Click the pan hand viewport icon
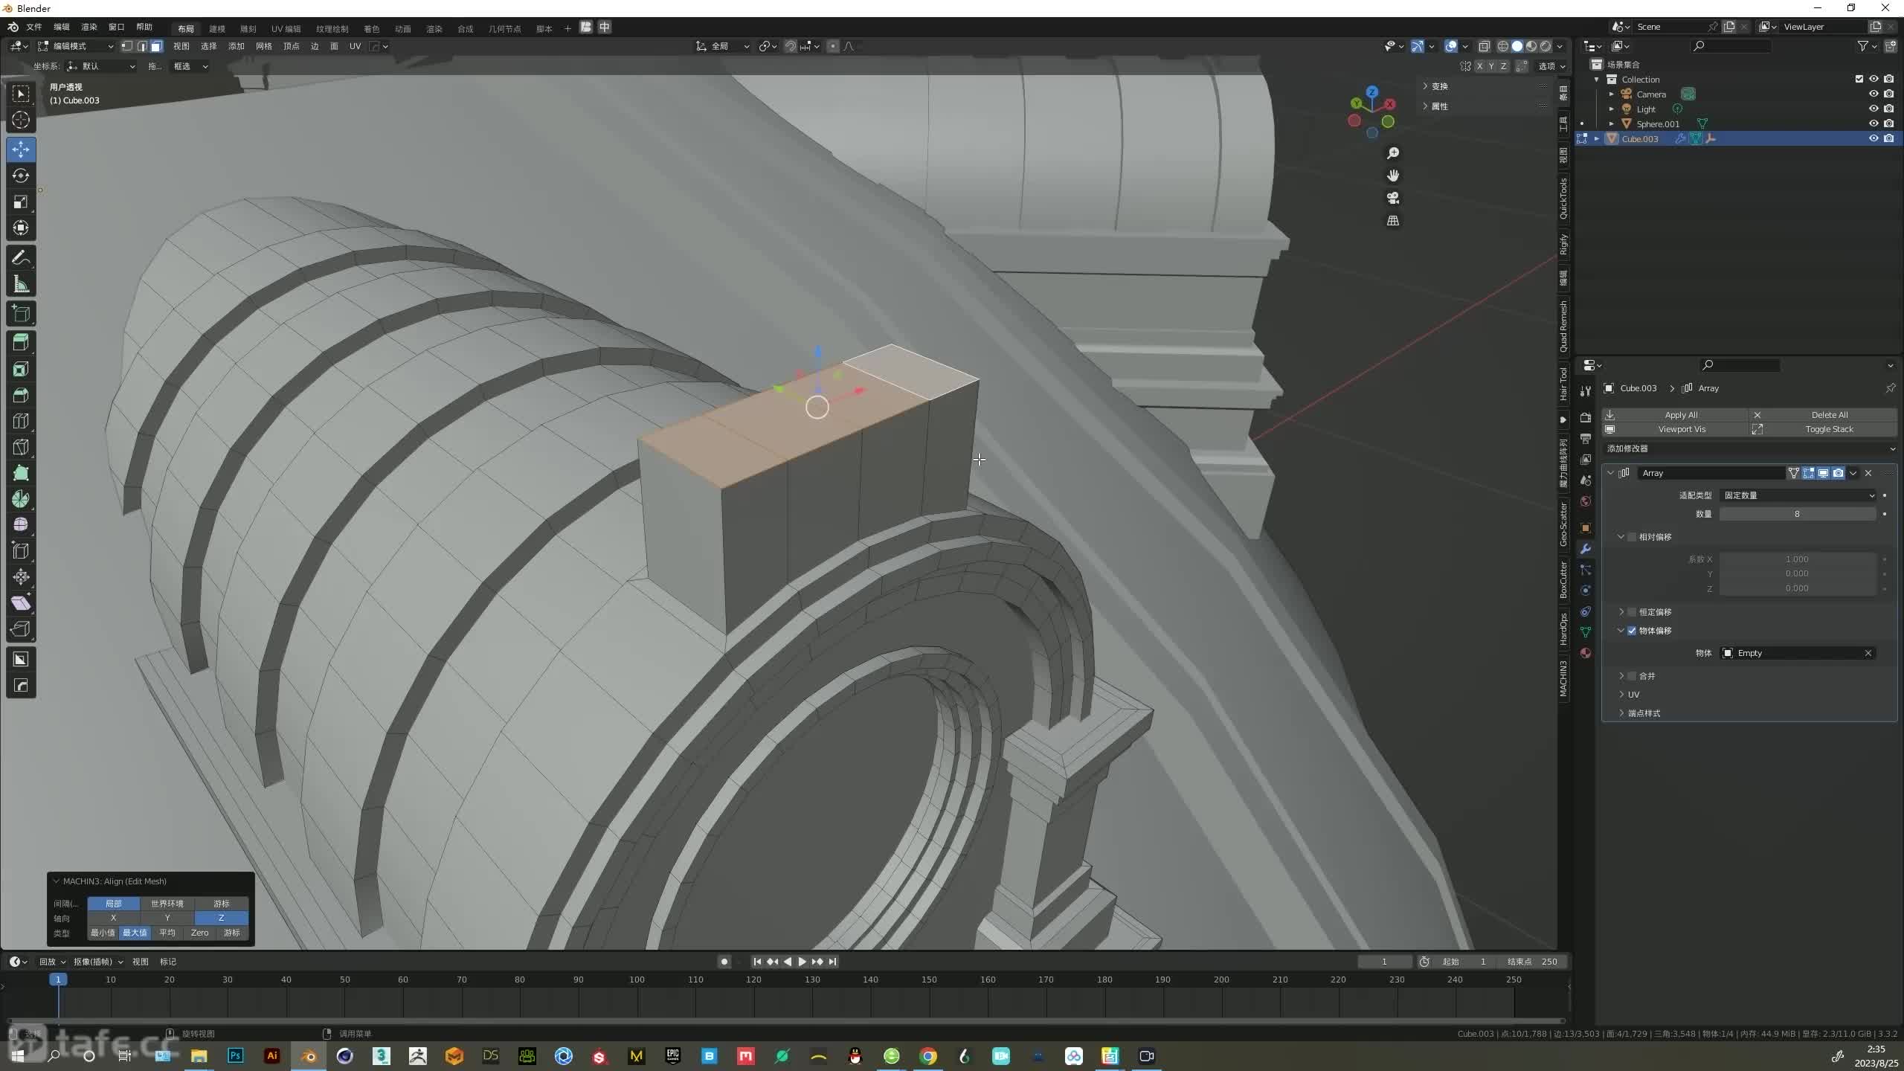This screenshot has height=1071, width=1904. click(x=1393, y=176)
